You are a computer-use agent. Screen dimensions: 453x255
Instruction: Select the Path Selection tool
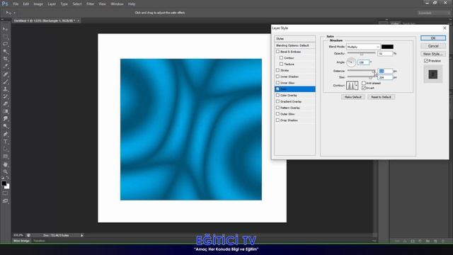[5, 149]
